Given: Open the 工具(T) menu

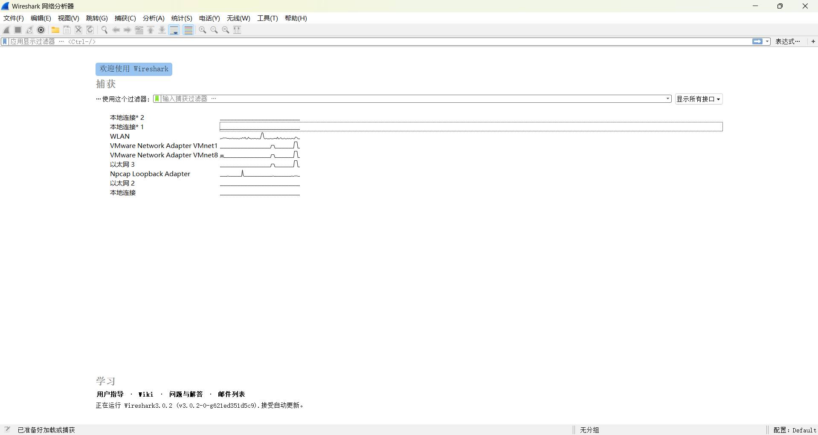Looking at the screenshot, I should click(x=267, y=18).
